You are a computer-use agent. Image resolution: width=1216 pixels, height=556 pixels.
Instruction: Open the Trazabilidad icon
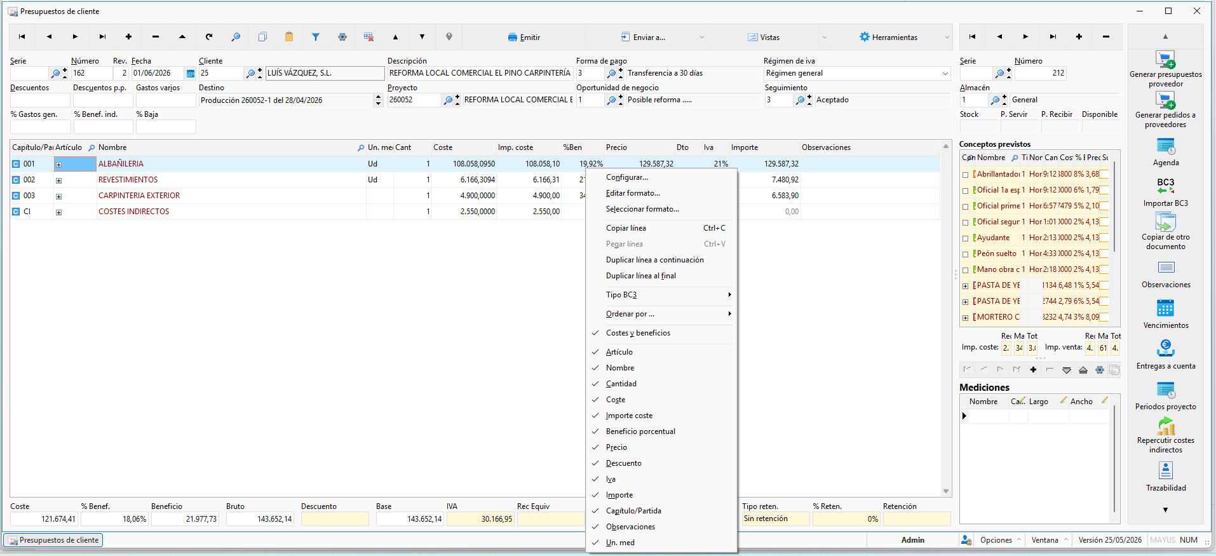1165,471
